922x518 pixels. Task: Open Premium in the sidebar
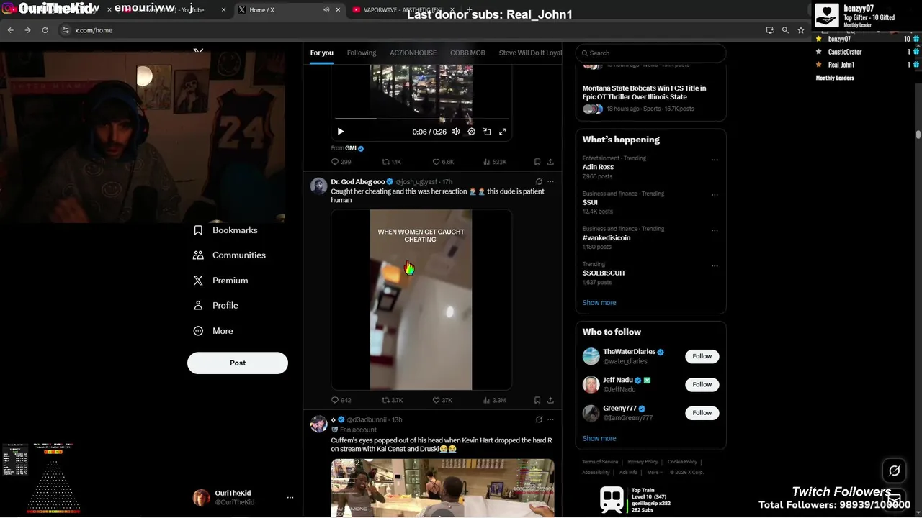(220, 281)
